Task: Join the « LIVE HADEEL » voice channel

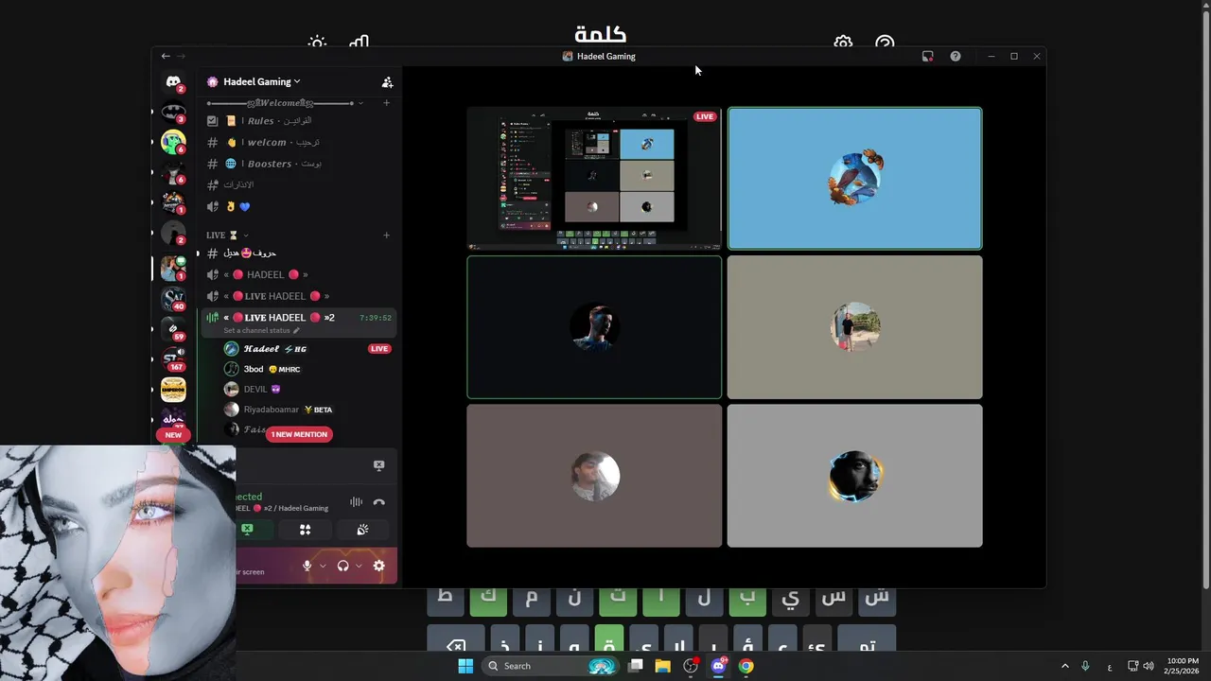Action: click(298, 296)
